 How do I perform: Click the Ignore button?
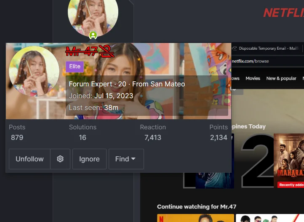click(89, 159)
